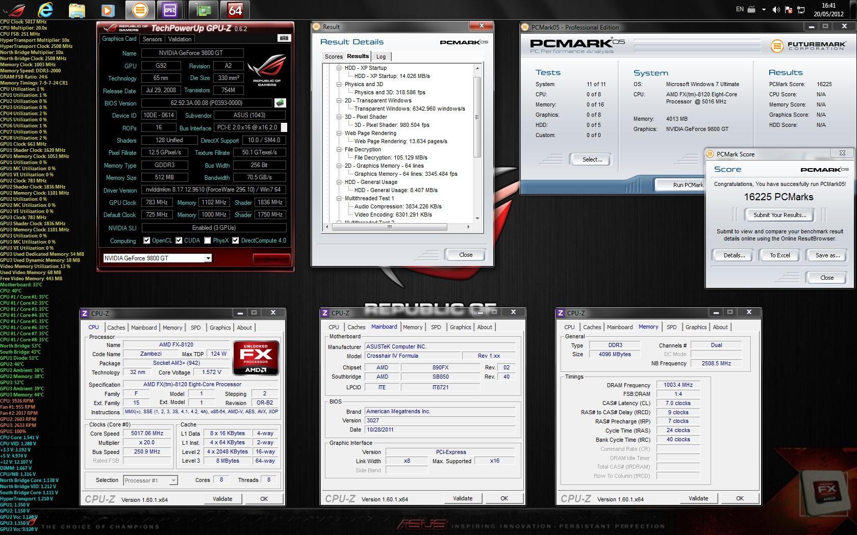Toggle the CUDA checkbox in GPU-Z

pos(179,240)
